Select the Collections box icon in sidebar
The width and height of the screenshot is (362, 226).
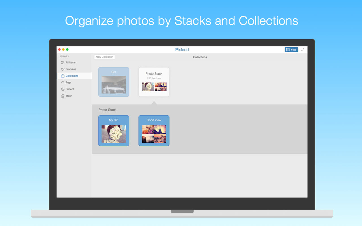tap(63, 76)
